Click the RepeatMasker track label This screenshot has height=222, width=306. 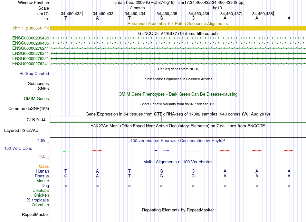(x=35, y=215)
